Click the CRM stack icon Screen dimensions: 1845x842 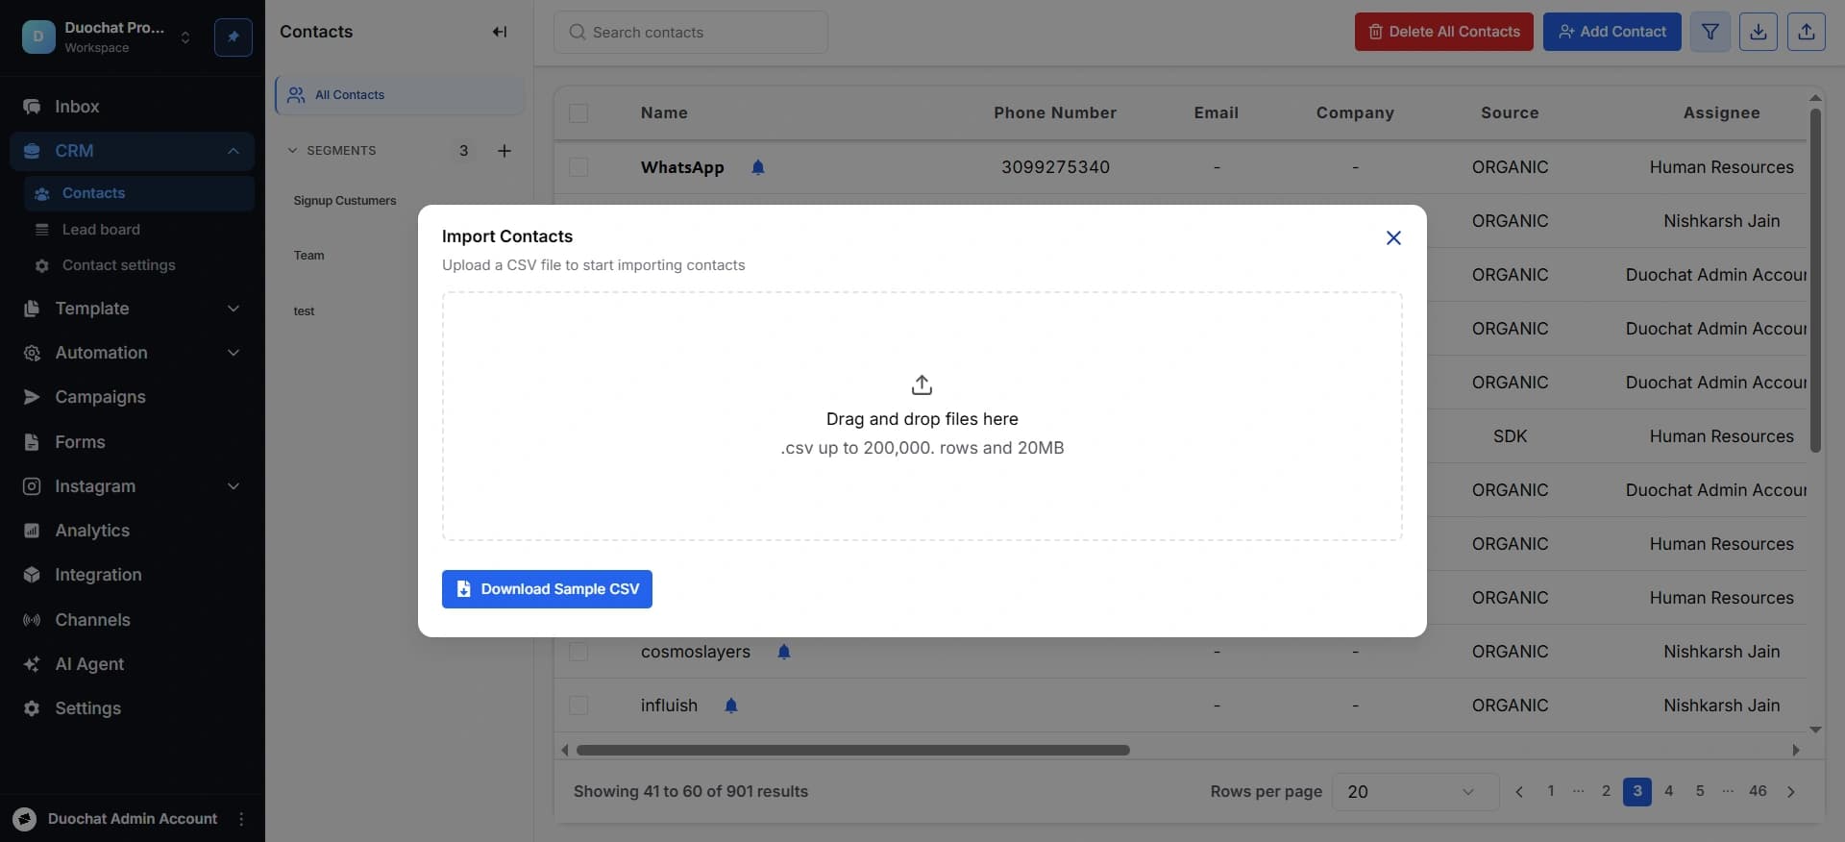coord(32,151)
